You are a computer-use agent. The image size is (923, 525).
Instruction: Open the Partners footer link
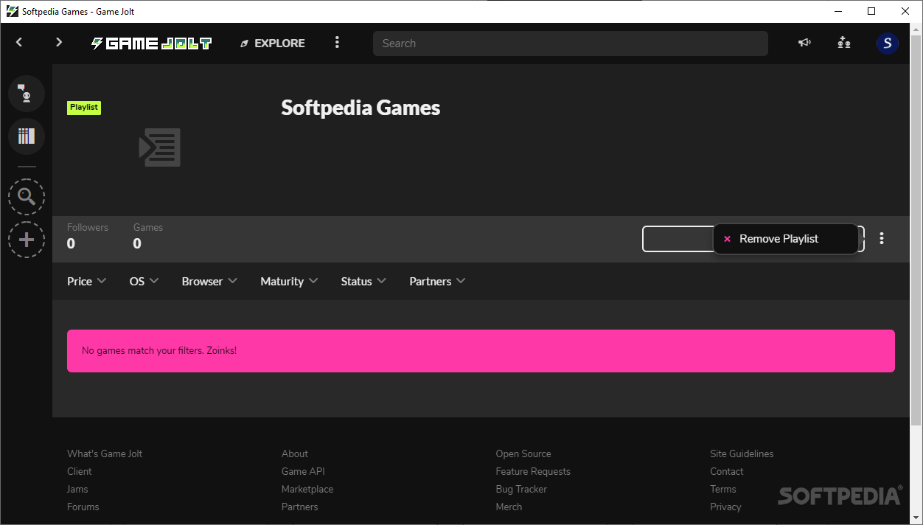click(x=300, y=507)
